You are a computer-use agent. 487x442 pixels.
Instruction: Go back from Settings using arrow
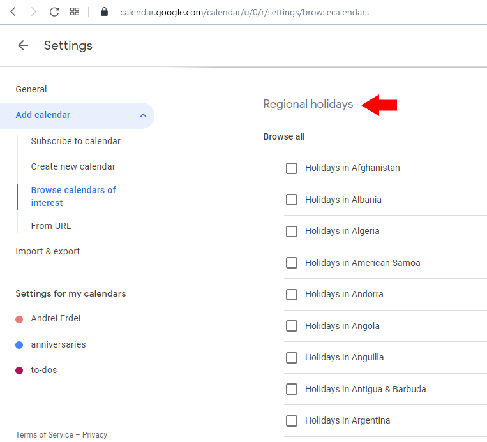(23, 45)
